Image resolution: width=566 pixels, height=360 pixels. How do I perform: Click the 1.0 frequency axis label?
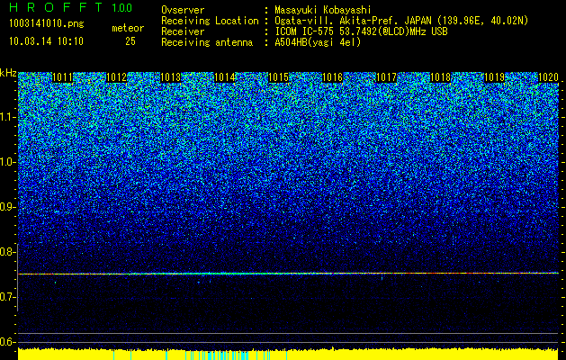tap(7, 162)
